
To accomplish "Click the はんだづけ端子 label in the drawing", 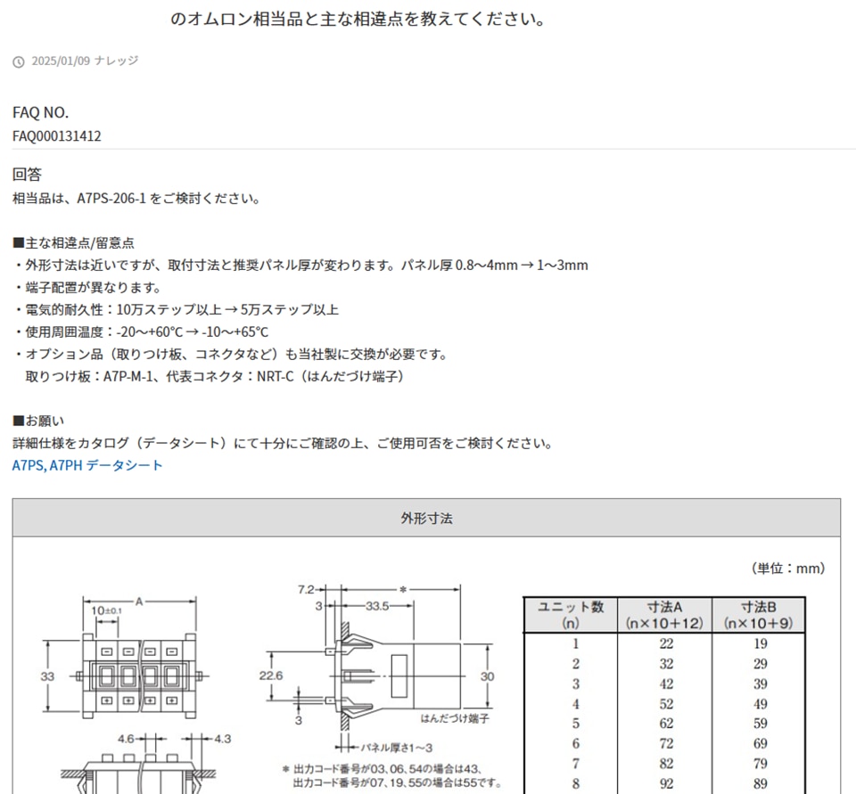I will pyautogui.click(x=454, y=717).
